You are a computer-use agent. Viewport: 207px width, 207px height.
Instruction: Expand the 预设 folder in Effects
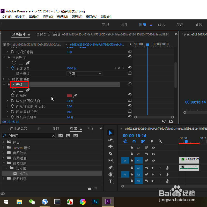(4, 142)
